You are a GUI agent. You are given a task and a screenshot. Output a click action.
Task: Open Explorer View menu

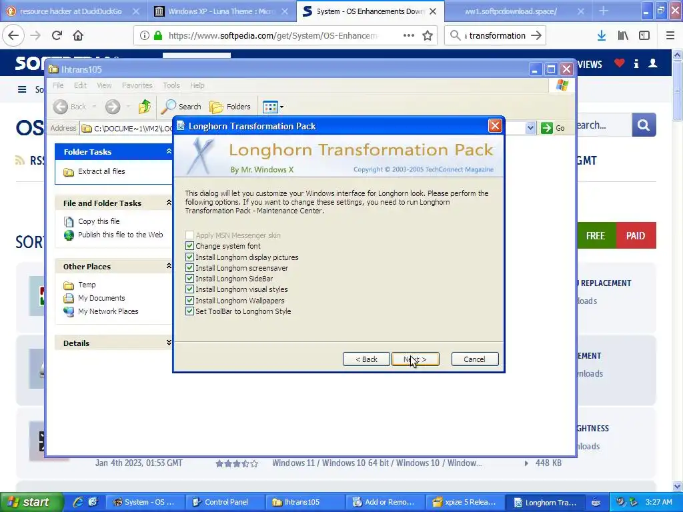pyautogui.click(x=104, y=85)
